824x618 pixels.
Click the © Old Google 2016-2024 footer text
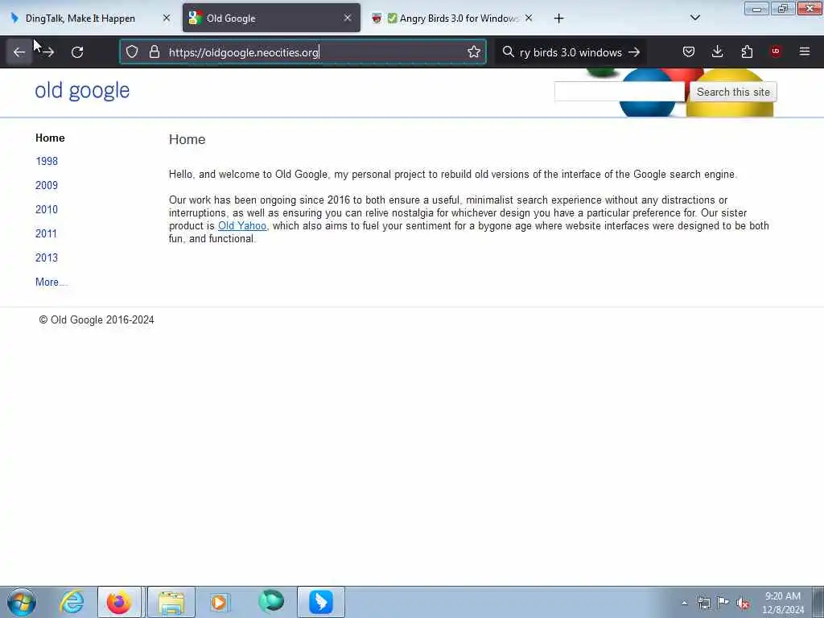pos(97,320)
